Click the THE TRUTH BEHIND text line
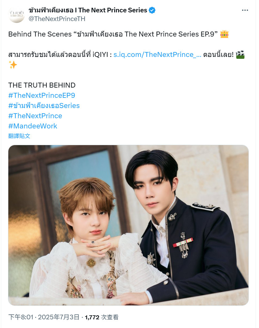This screenshot has height=328, width=259. (x=42, y=85)
